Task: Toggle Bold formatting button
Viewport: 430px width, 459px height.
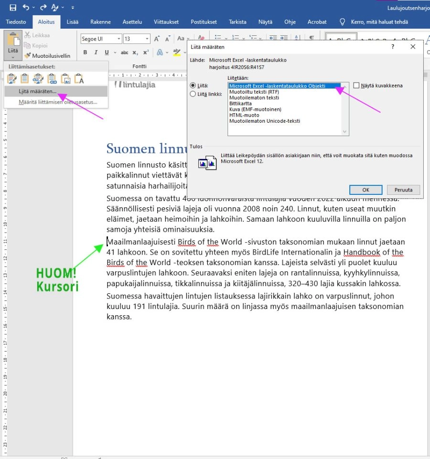Action: (86, 53)
